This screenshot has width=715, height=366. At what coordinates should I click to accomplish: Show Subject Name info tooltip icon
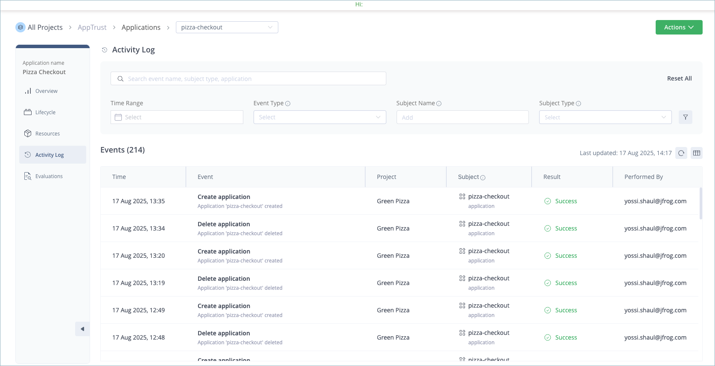point(439,104)
